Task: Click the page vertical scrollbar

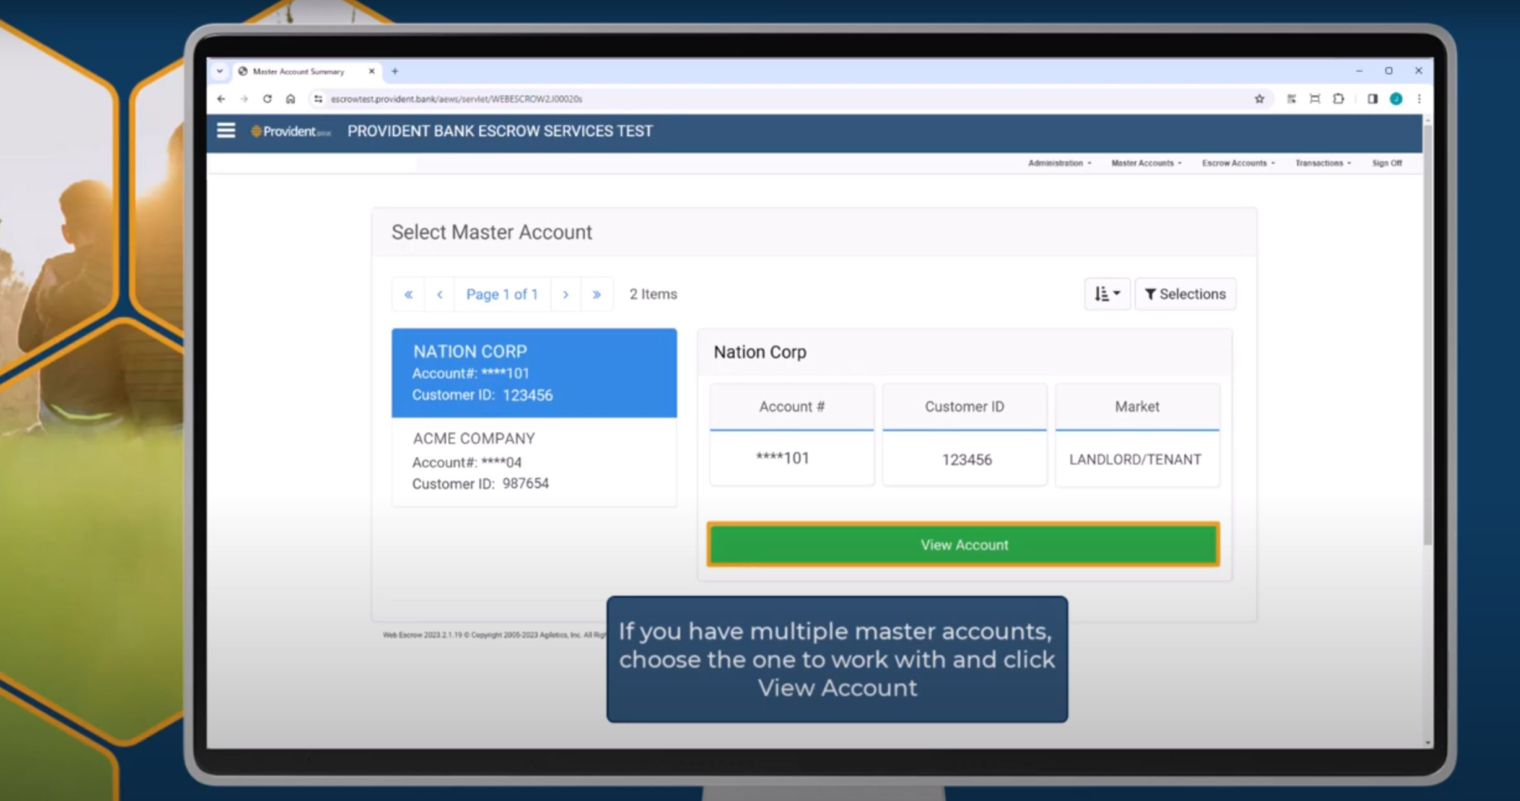Action: (1428, 335)
